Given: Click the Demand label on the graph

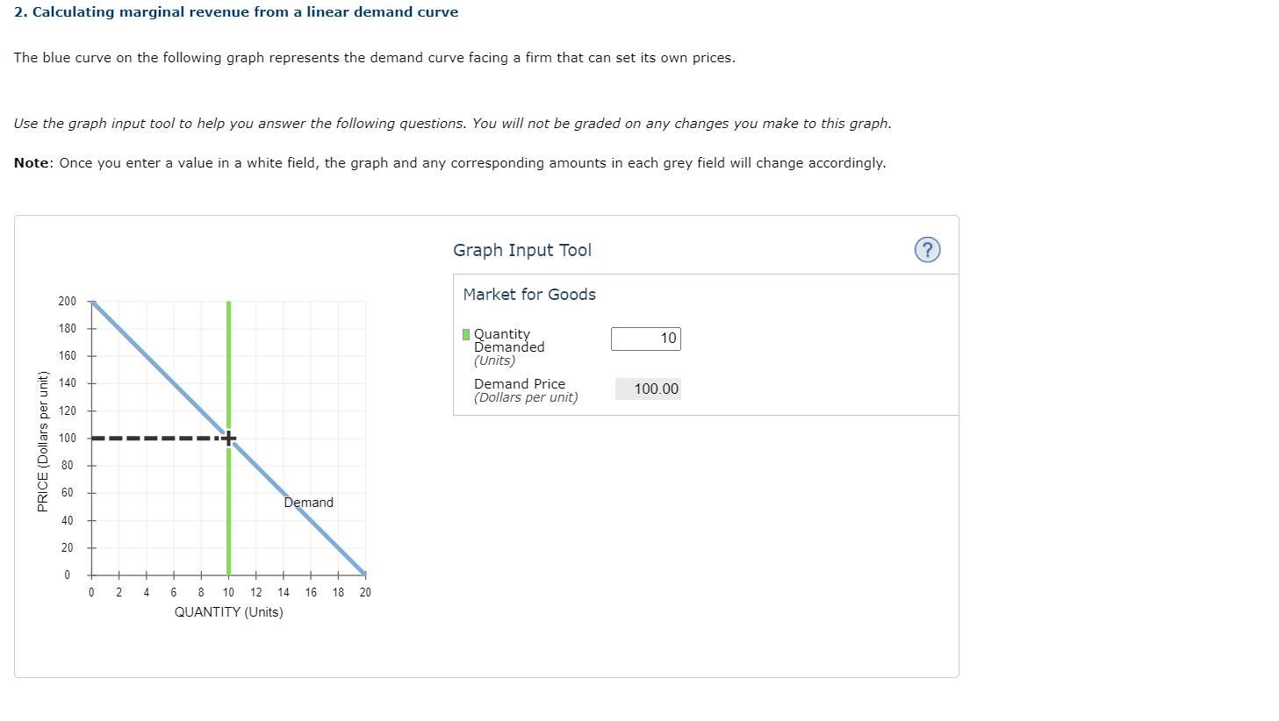Looking at the screenshot, I should (308, 502).
